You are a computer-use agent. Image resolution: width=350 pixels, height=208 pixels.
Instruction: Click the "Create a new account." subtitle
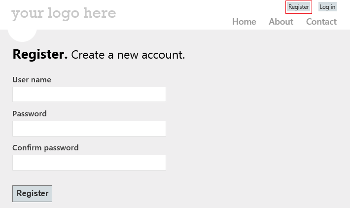[128, 55]
